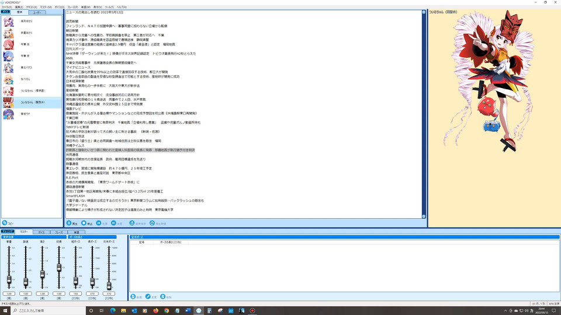Image resolution: width=561 pixels, height=315 pixels.
Task: Click the 抑揚 intonation slider handle
Action: (59, 267)
